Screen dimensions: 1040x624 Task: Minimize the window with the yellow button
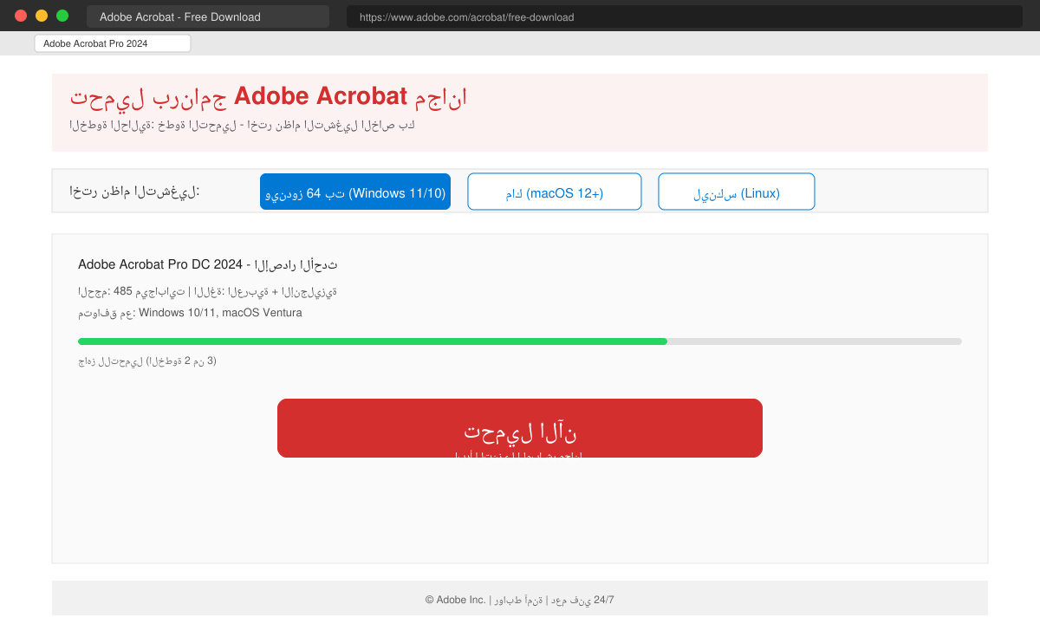coord(42,16)
